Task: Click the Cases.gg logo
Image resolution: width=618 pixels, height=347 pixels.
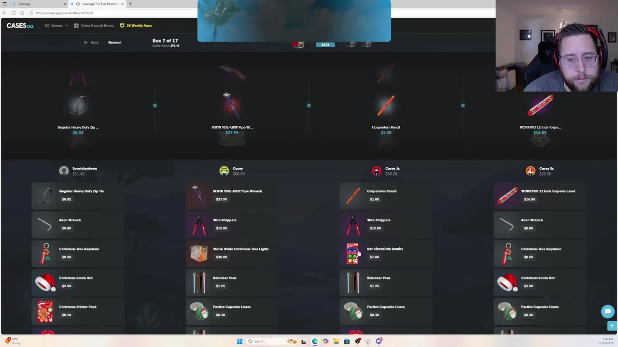Action: [20, 26]
